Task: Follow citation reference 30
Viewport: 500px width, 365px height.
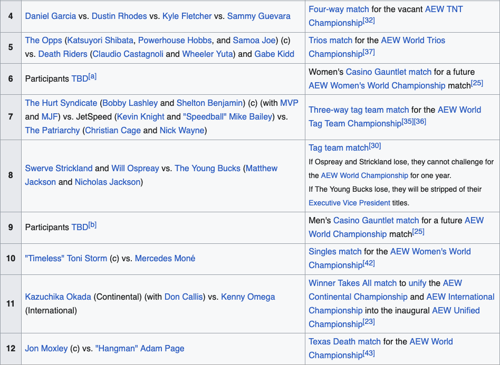Action: [x=375, y=145]
